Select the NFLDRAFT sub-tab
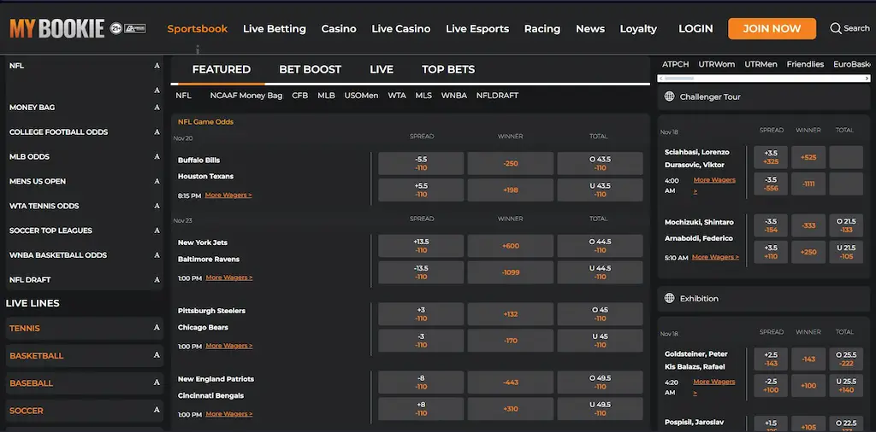The height and width of the screenshot is (432, 876). pyautogui.click(x=497, y=96)
